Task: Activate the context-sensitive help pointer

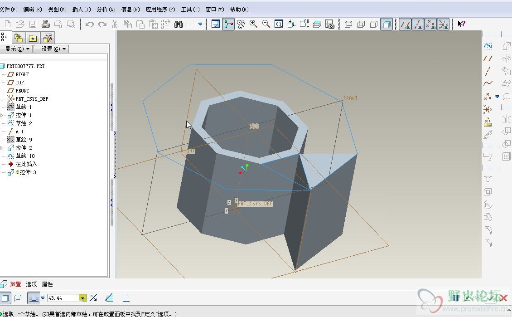Action: tap(461, 24)
